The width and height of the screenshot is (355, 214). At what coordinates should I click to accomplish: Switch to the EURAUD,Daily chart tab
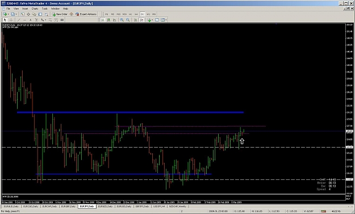[11, 207]
